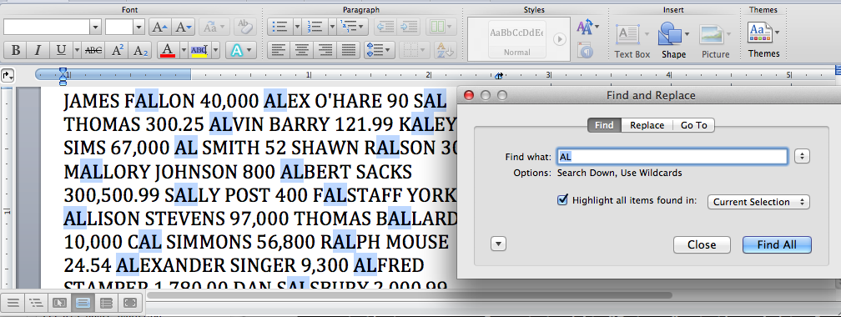841x317 pixels.
Task: Open Current Selection dropdown
Action: [758, 202]
